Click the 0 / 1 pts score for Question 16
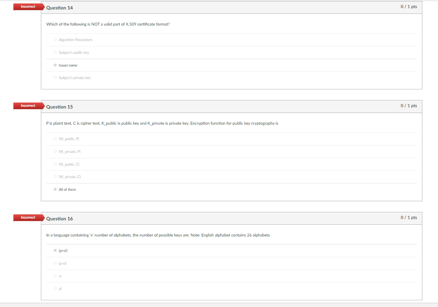 coord(409,217)
